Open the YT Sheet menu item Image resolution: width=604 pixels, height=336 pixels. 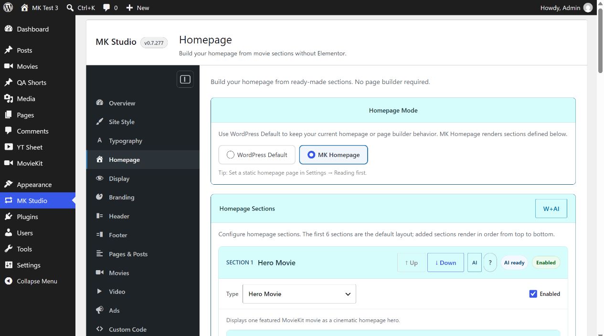(38, 147)
